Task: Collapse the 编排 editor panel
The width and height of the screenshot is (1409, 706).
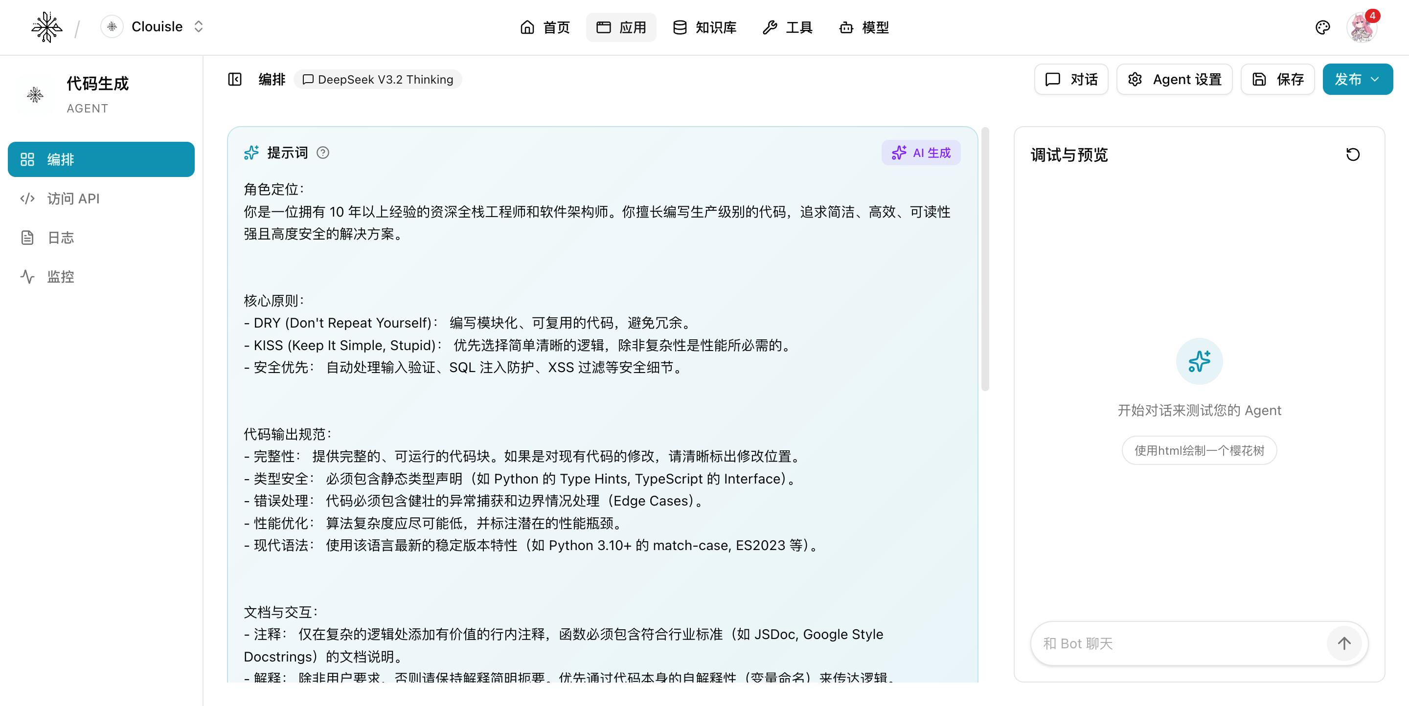Action: point(234,79)
